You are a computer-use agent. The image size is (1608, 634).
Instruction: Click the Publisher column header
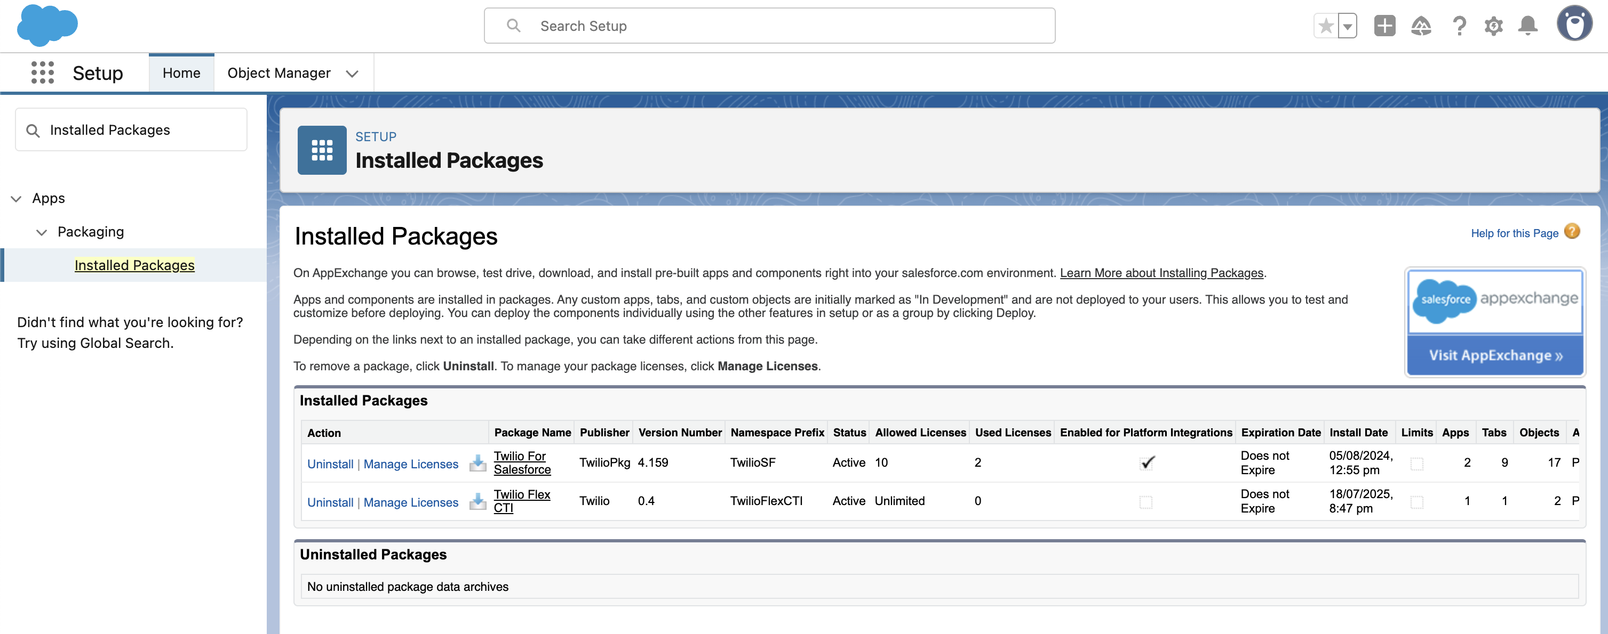click(604, 433)
